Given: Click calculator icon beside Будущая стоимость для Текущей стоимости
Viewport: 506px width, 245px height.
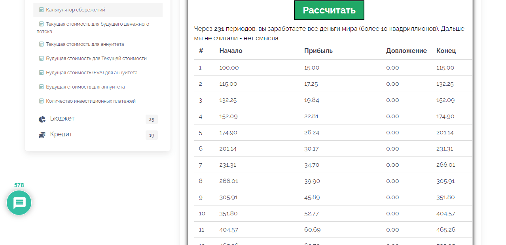Looking at the screenshot, I should click(x=41, y=58).
